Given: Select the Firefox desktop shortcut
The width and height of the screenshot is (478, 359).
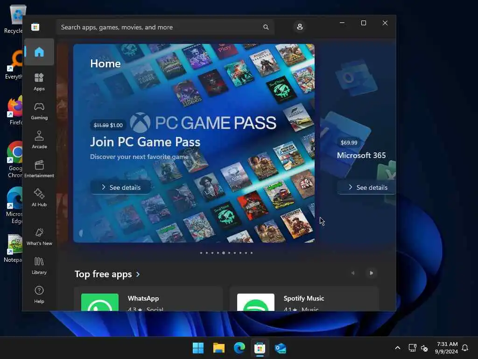Looking at the screenshot, I should pos(14,111).
